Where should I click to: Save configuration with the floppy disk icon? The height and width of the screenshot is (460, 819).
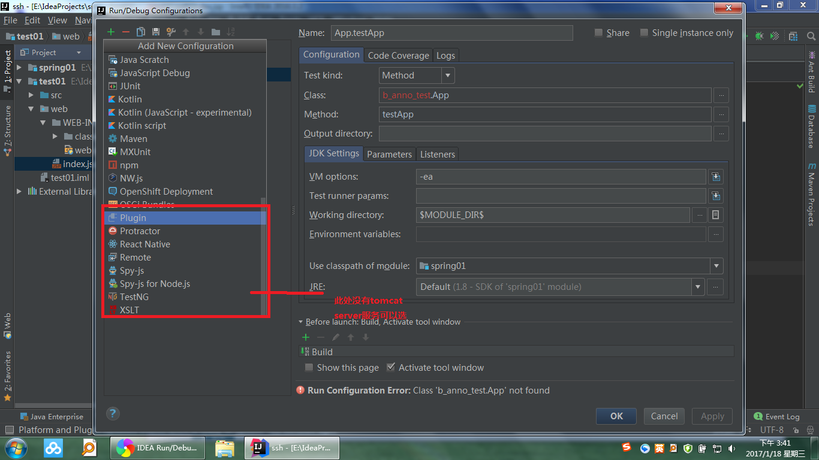click(x=156, y=32)
